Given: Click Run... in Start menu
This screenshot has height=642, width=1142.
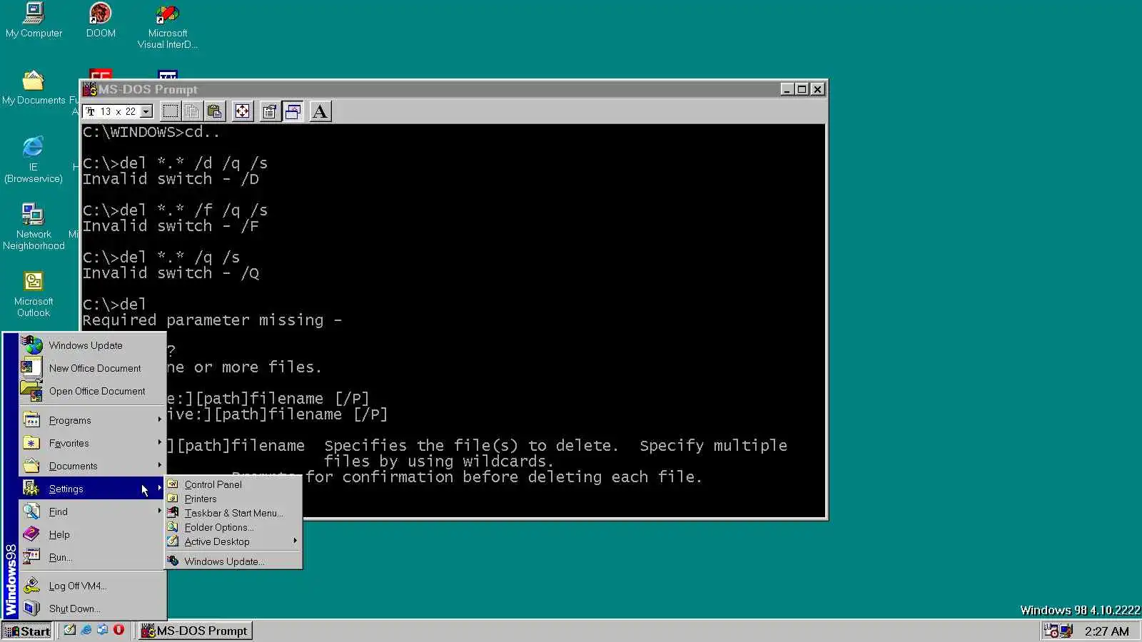Looking at the screenshot, I should point(92,557).
